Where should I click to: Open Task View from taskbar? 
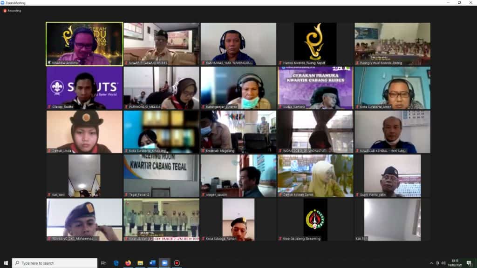click(x=103, y=263)
